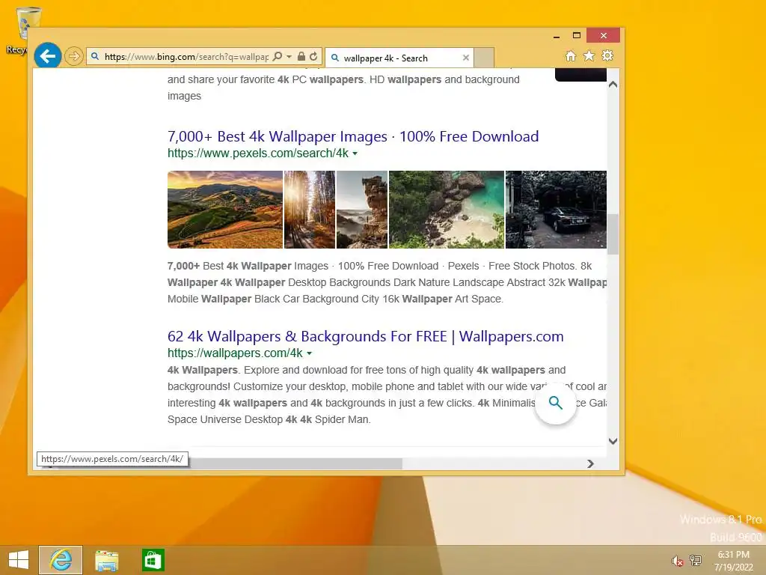766x575 pixels.
Task: Expand the dropdown arrow next to pexels URL
Action: 355,153
